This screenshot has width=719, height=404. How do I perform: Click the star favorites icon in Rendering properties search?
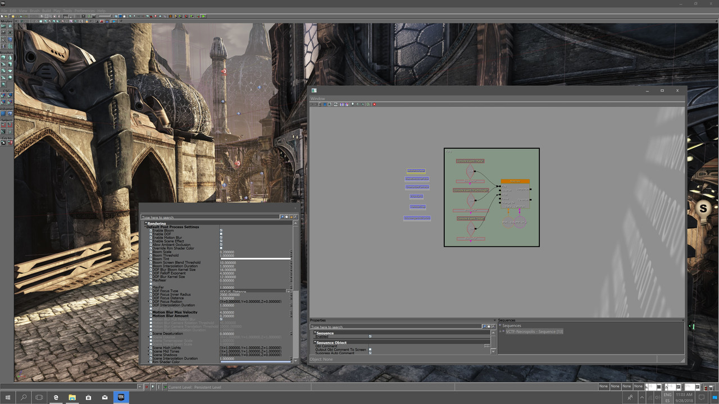(x=286, y=217)
